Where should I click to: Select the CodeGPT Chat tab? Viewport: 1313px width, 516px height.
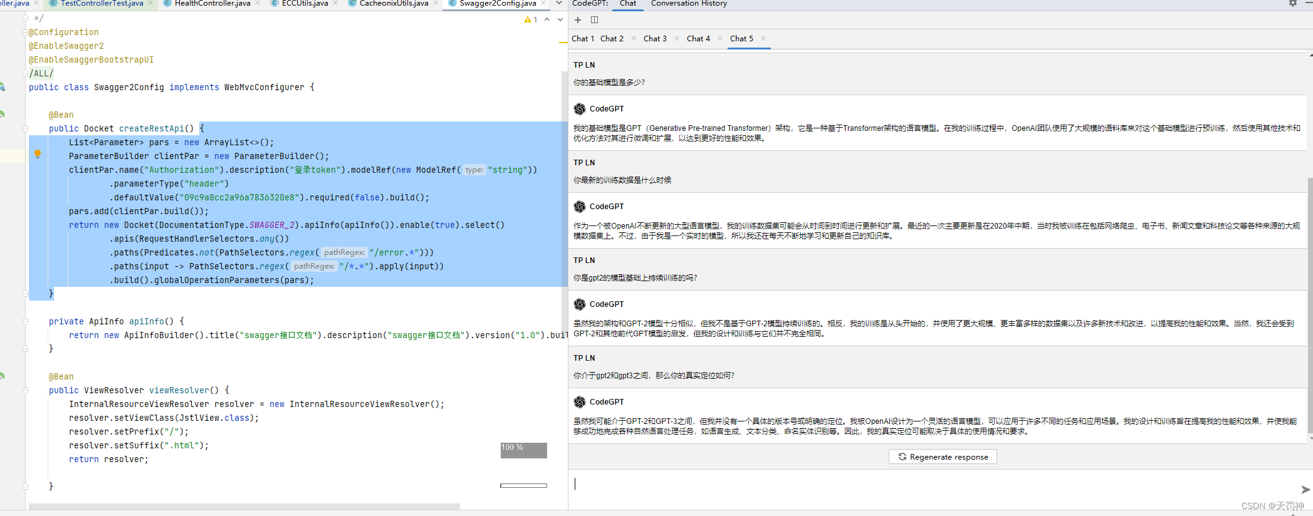point(628,3)
